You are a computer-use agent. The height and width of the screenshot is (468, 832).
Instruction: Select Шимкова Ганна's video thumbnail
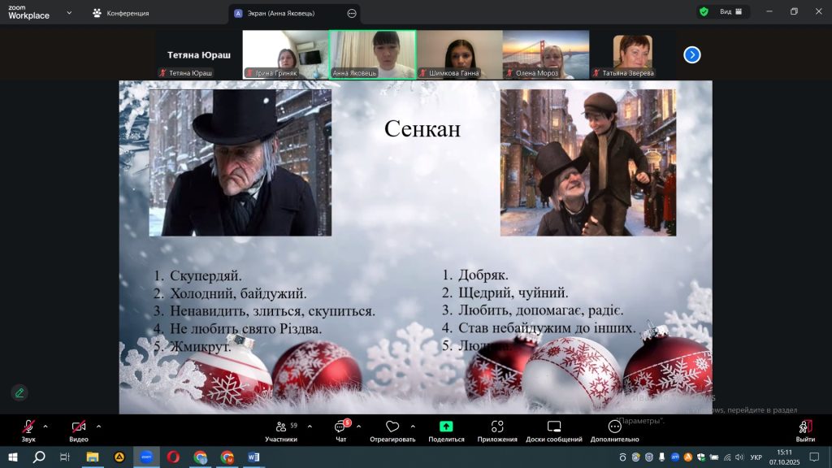(459, 54)
